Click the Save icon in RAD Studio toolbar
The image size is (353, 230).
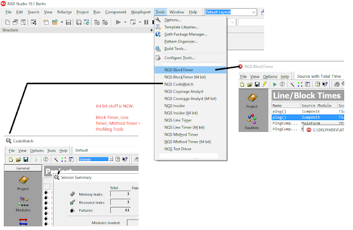click(x=68, y=22)
